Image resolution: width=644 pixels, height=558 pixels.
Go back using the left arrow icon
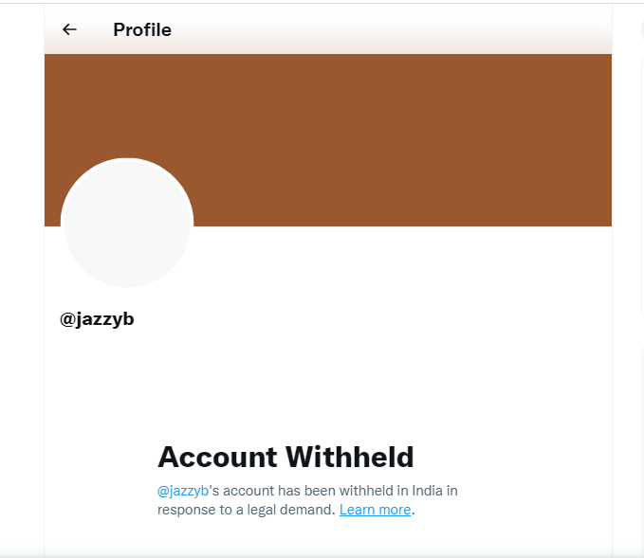(69, 29)
